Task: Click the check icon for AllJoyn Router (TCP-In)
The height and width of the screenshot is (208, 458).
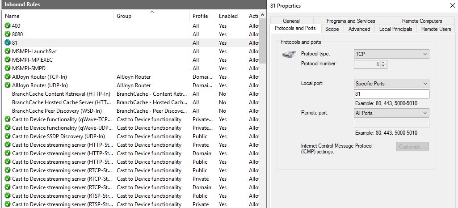Action: coord(8,76)
